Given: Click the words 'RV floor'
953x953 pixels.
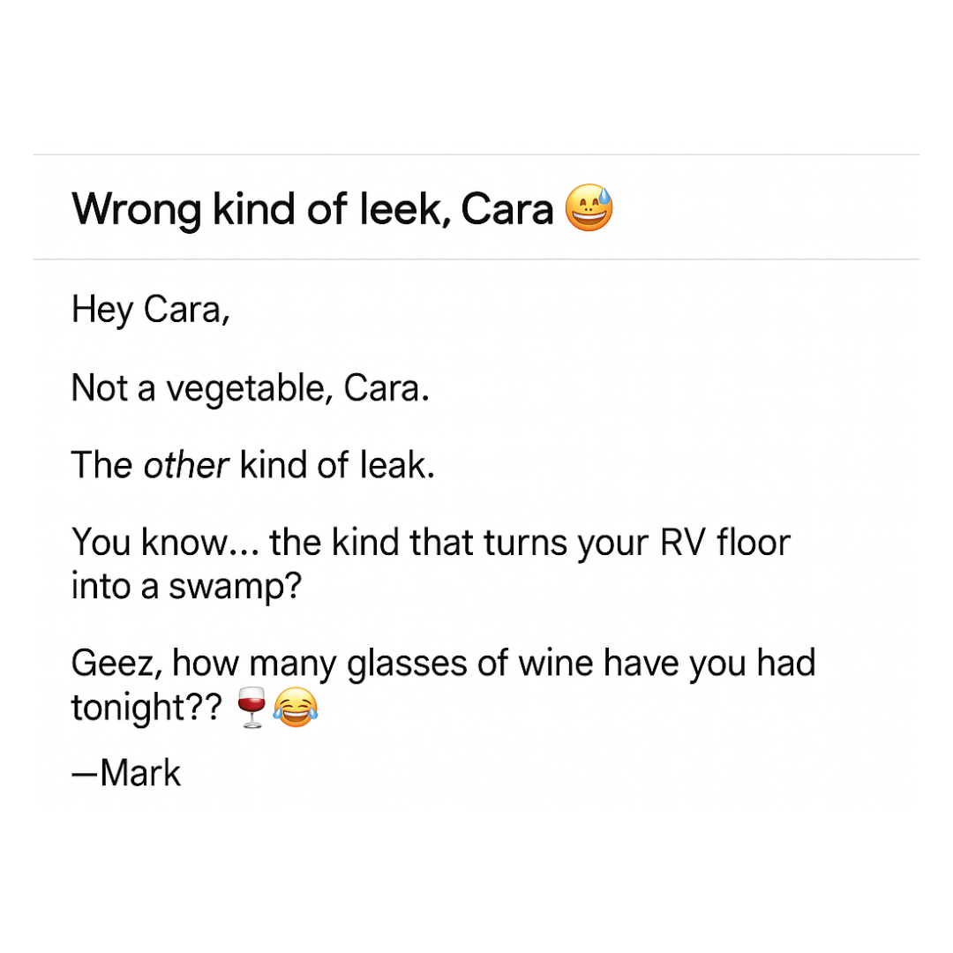Looking at the screenshot, I should point(725,542).
